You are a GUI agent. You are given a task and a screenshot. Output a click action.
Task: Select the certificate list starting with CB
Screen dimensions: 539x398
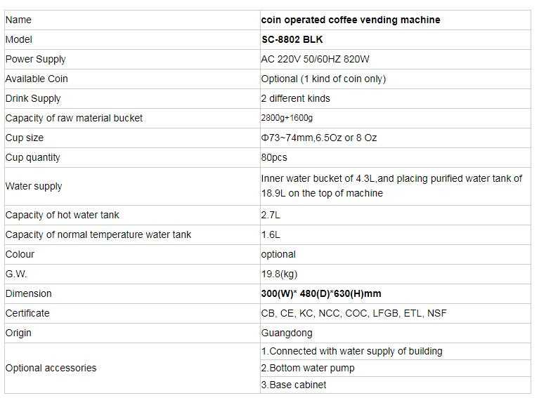pyautogui.click(x=353, y=313)
